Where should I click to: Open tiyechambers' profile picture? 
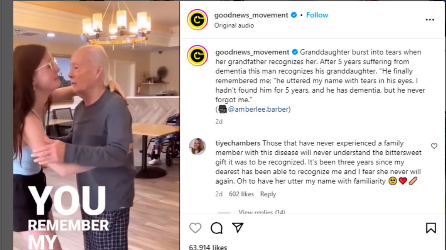click(x=197, y=147)
